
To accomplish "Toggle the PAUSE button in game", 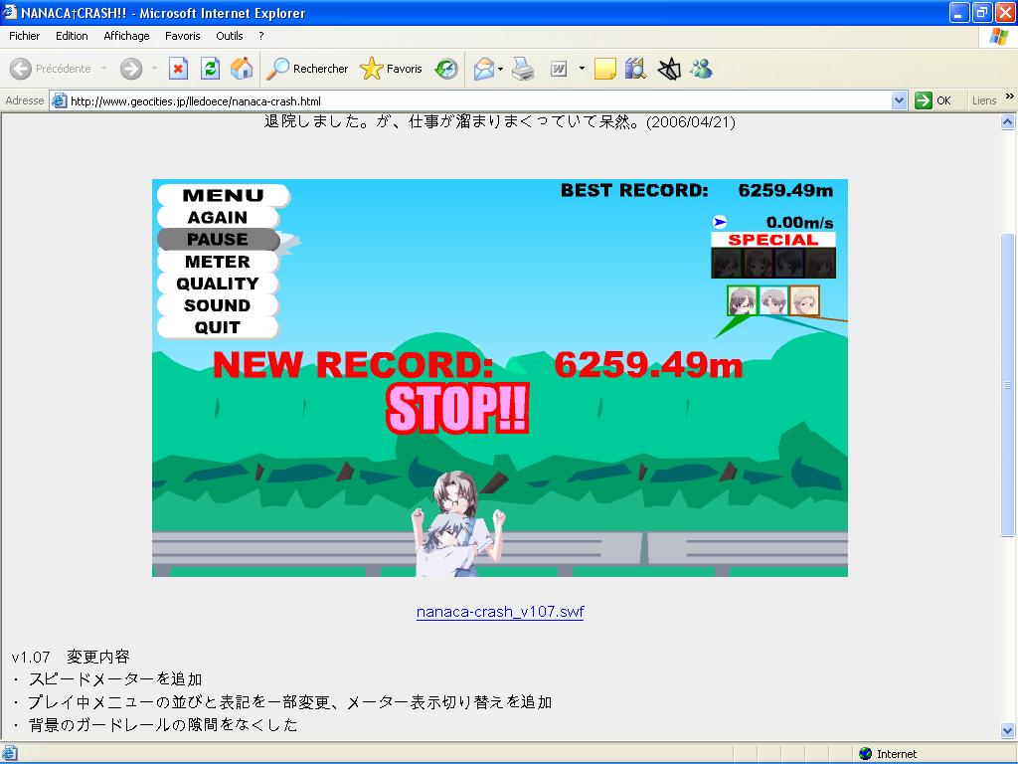I will pyautogui.click(x=218, y=239).
